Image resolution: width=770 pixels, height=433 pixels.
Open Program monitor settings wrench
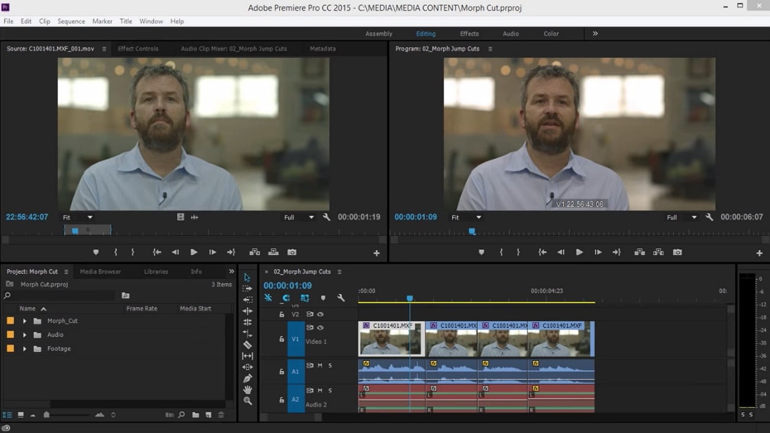tap(710, 217)
